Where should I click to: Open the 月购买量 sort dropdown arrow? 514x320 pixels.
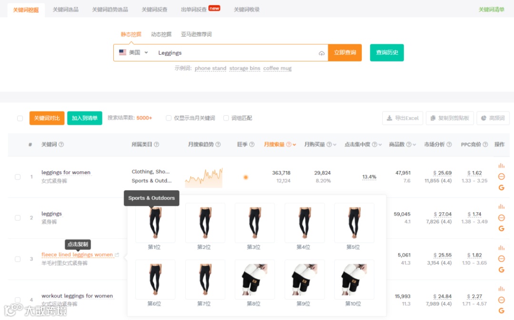335,145
